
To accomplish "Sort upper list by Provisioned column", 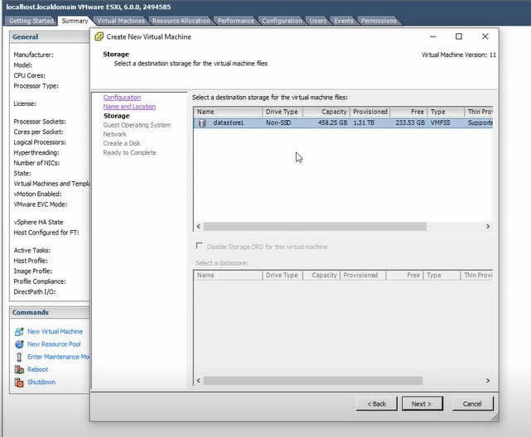I will tap(369, 112).
